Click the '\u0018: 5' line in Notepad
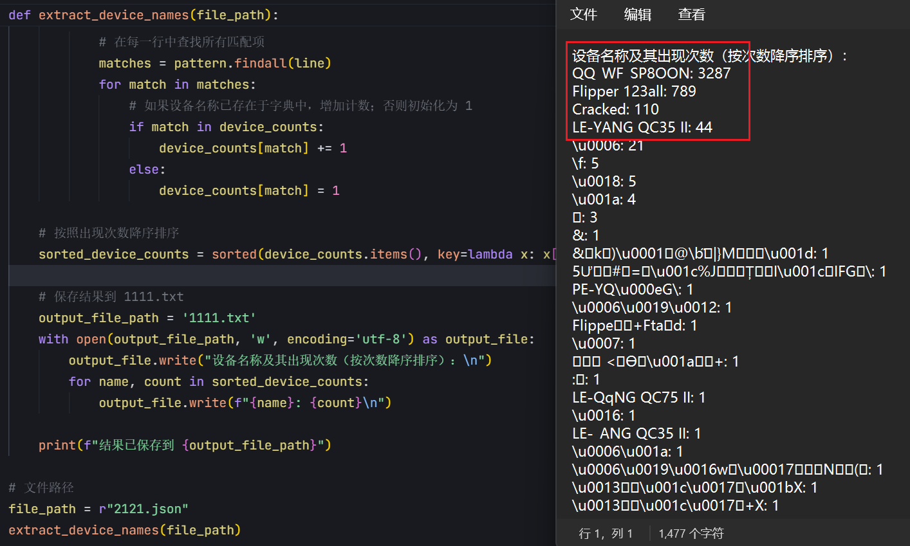This screenshot has width=910, height=546. (604, 181)
